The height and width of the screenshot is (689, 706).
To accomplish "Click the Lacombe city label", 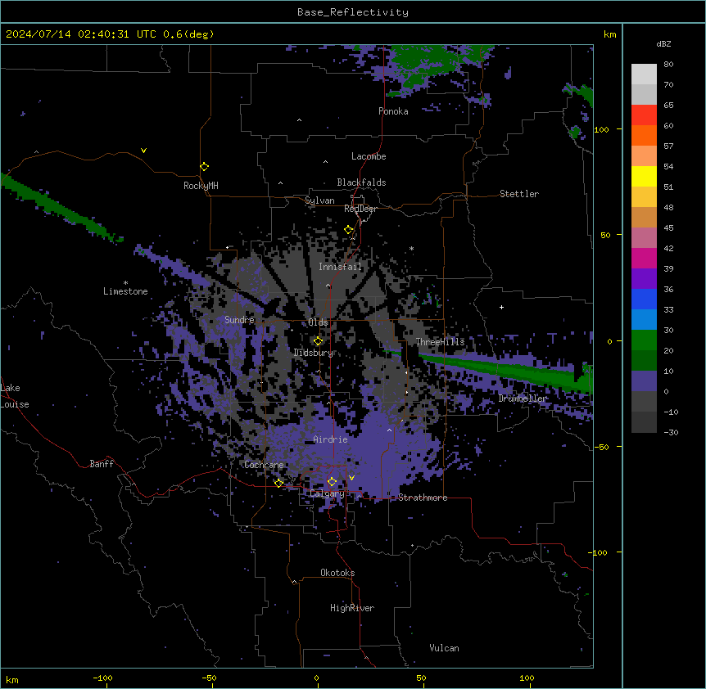I will [x=369, y=156].
